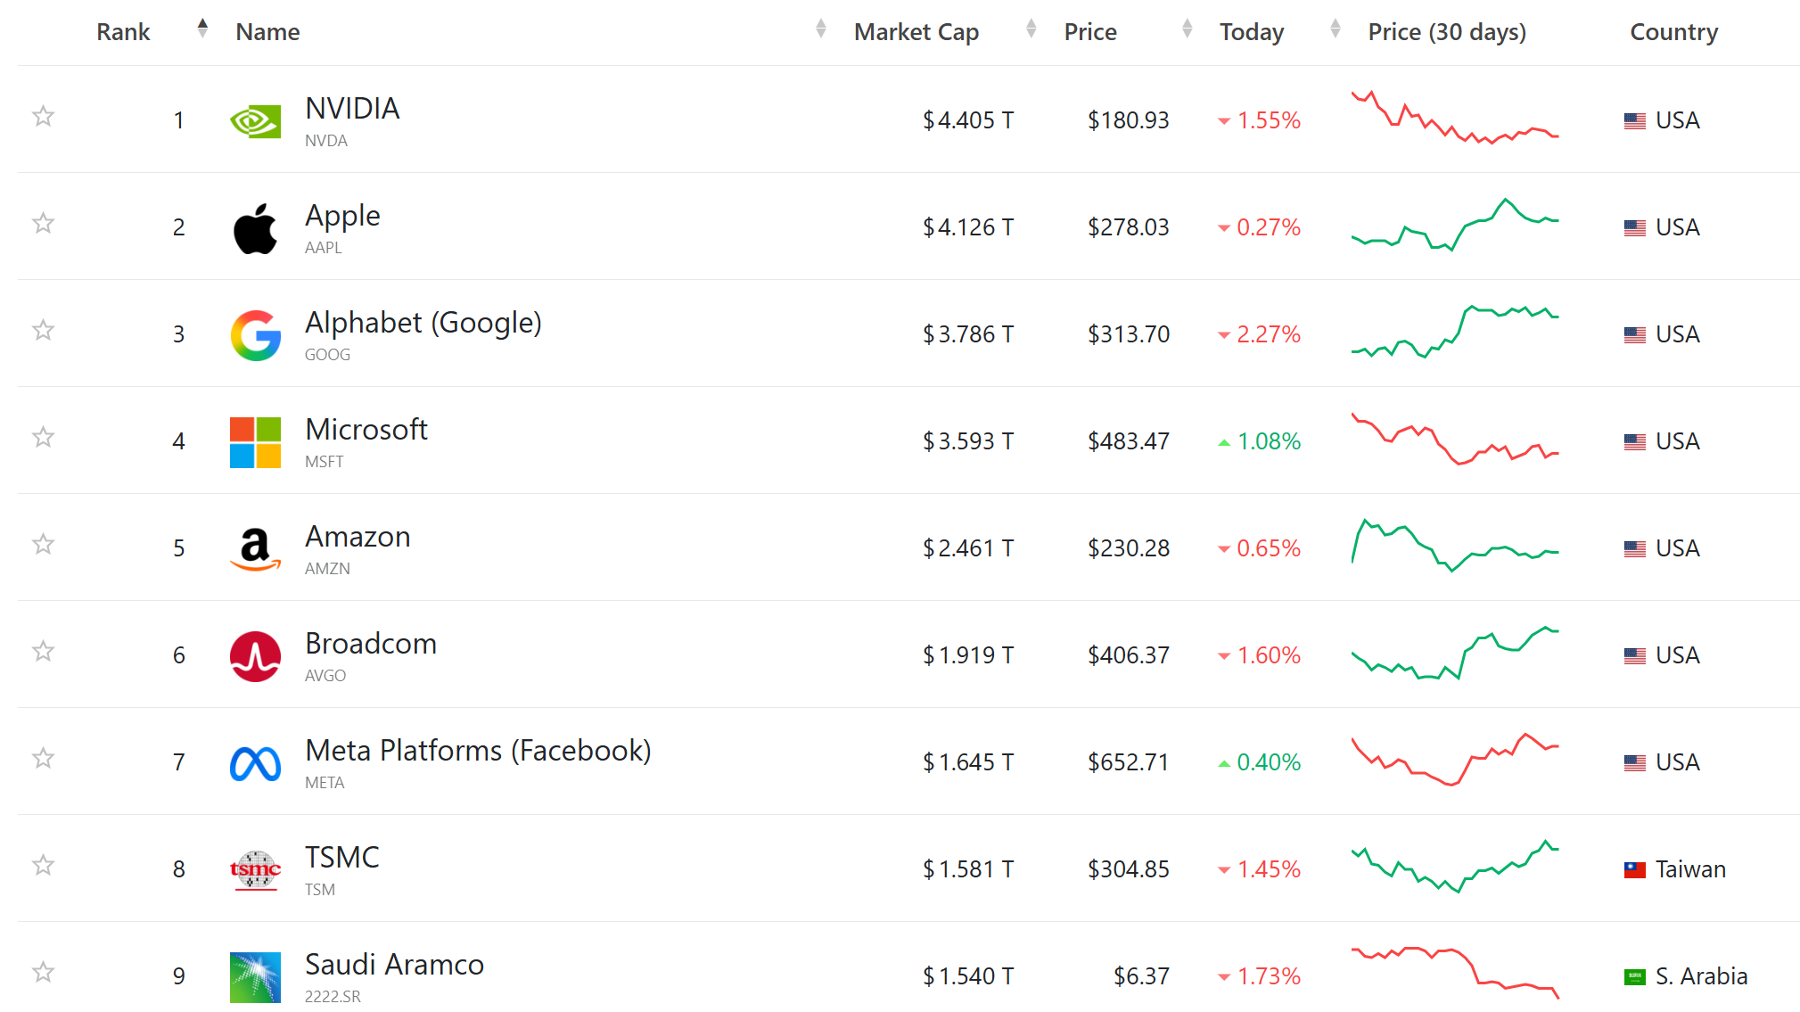Sort by Today change using its arrows
Image resolution: width=1800 pixels, height=1012 pixels.
pos(1335,29)
